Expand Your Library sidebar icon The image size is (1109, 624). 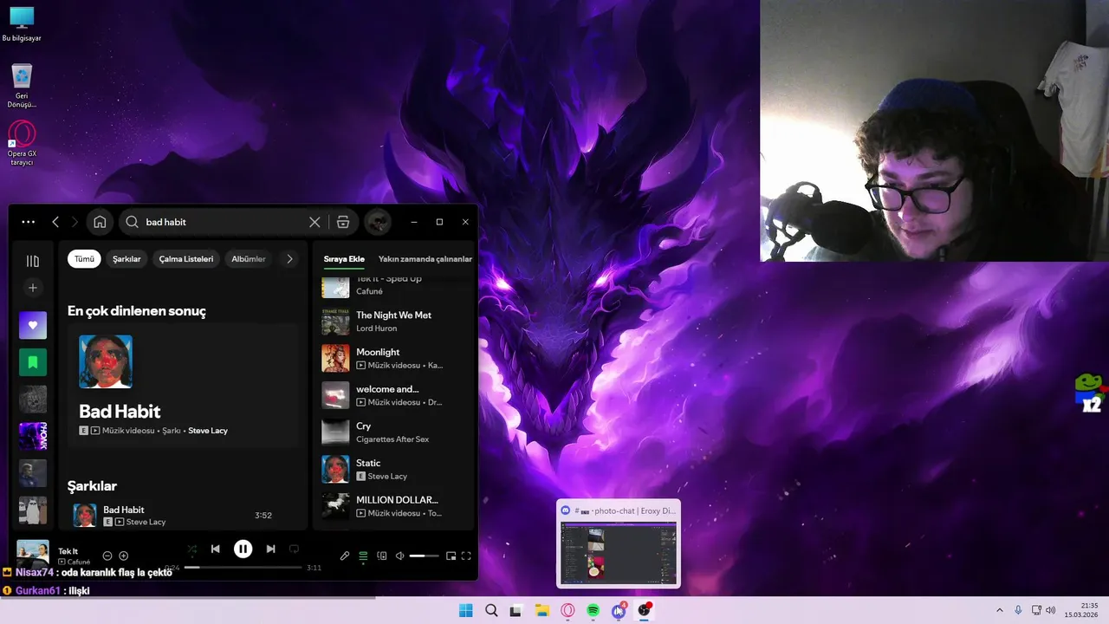(33, 261)
